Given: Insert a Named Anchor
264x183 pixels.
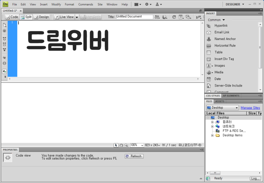Looking at the screenshot, I should coord(225,39).
